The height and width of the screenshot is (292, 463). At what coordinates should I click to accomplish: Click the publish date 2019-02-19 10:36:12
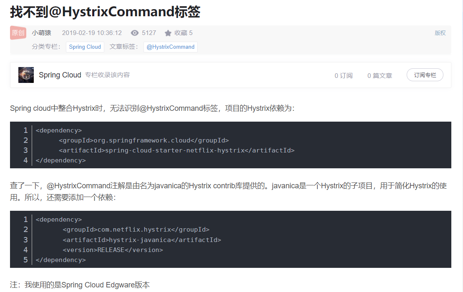(x=92, y=33)
